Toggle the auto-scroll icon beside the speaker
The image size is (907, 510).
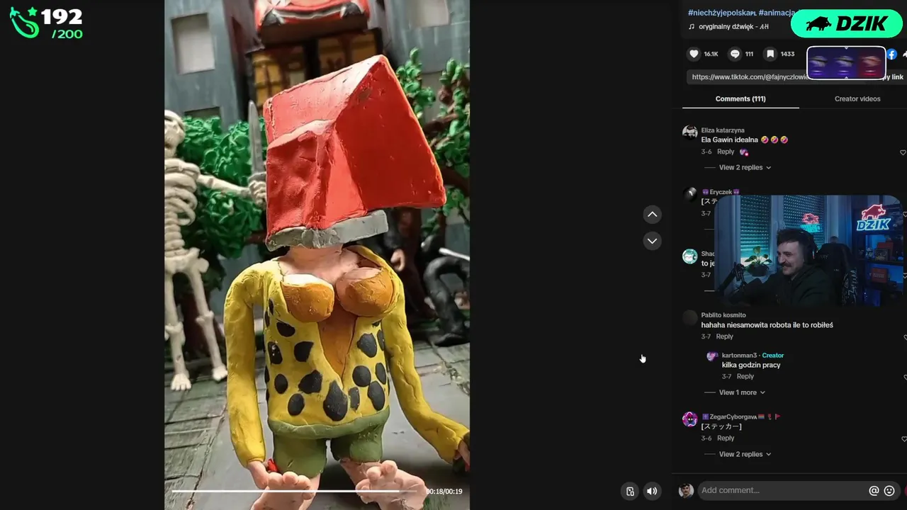630,491
